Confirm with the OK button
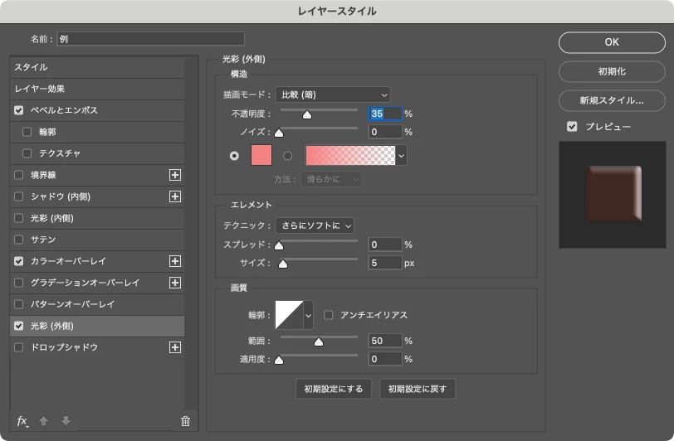Screen dimensions: 674x441 tap(612, 42)
